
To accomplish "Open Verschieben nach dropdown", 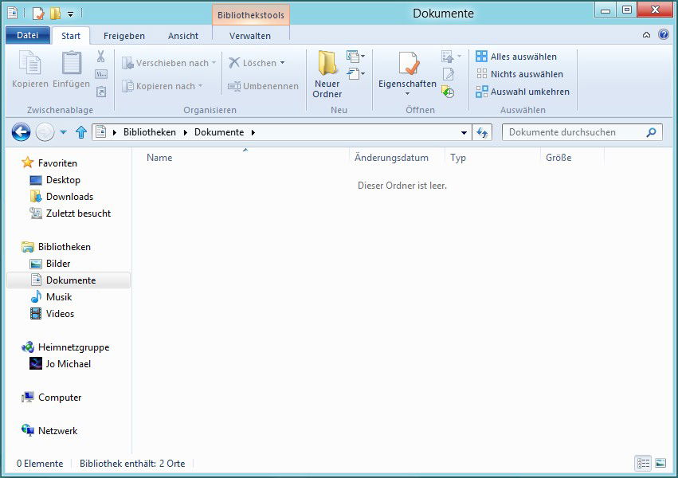I will pyautogui.click(x=214, y=63).
